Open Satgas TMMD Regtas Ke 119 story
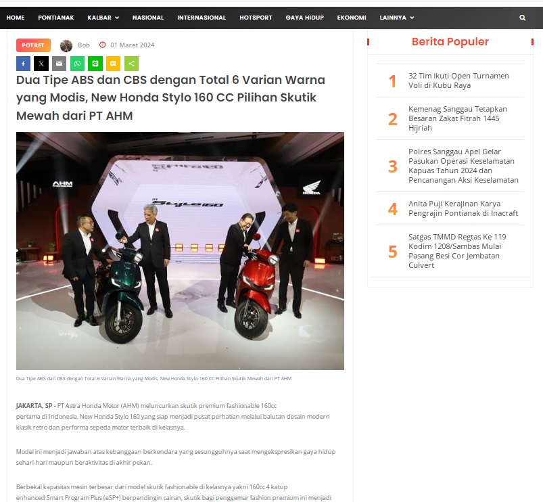 tap(457, 251)
